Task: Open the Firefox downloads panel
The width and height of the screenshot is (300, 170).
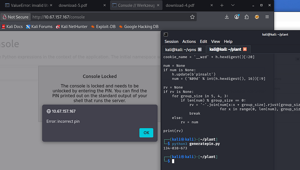Action: pos(227,17)
